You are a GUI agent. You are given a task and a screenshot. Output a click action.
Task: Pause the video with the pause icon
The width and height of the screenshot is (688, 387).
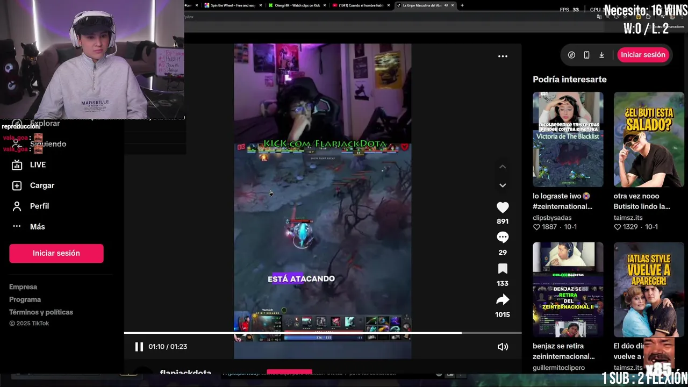tap(139, 347)
